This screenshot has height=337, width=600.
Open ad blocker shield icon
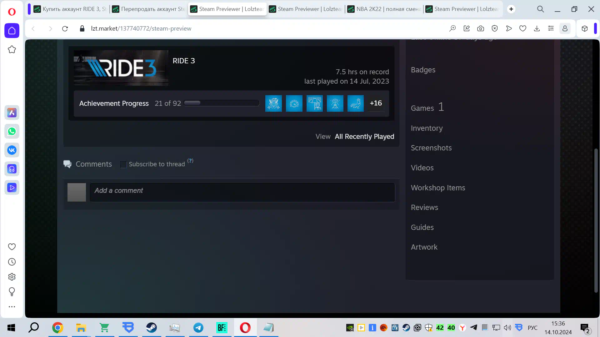pyautogui.click(x=495, y=29)
